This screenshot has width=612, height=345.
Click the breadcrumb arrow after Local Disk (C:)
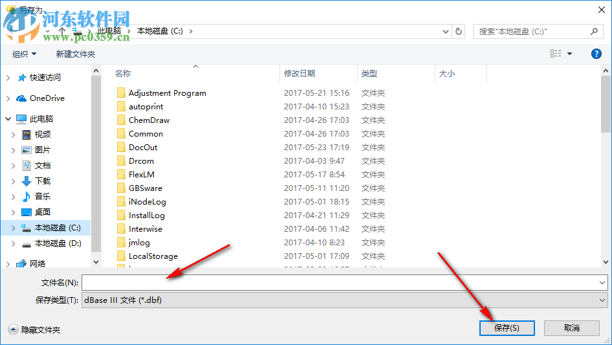191,31
